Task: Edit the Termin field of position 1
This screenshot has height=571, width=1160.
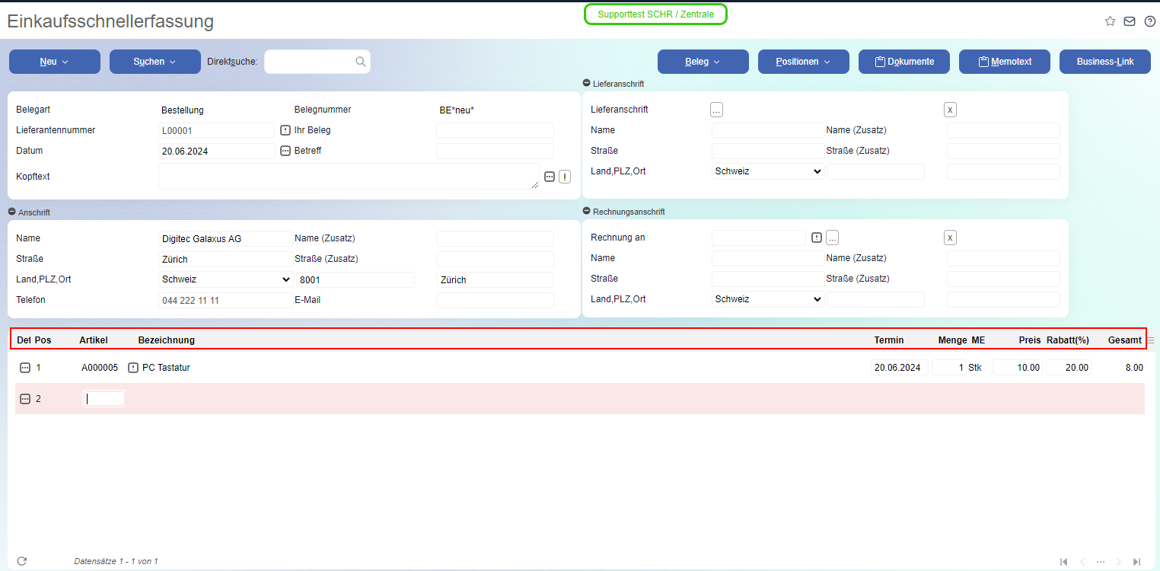Action: (900, 368)
